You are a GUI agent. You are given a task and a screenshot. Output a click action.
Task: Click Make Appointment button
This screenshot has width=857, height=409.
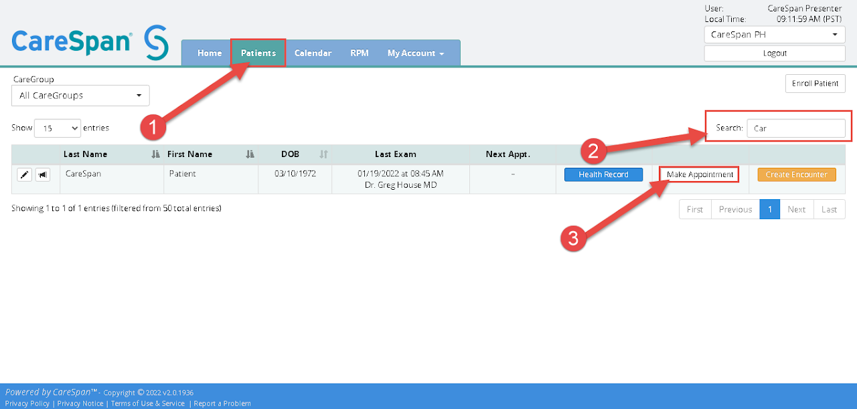tap(700, 174)
